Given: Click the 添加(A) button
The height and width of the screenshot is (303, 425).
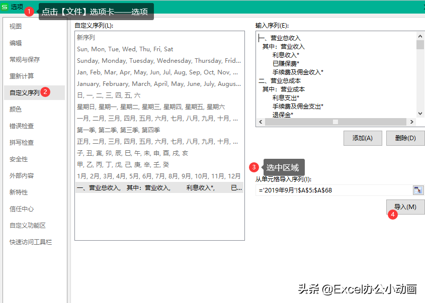Looking at the screenshot, I should coord(363,138).
